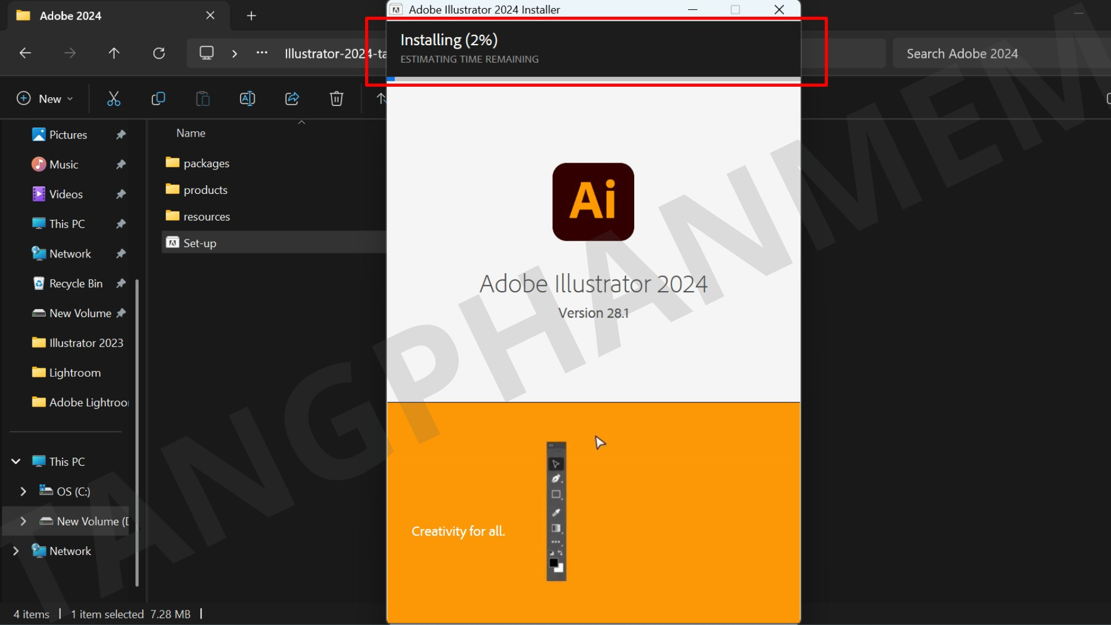Viewport: 1111px width, 625px height.
Task: Minimize the Adobe Illustrator 2024 Installer window
Action: pos(692,9)
